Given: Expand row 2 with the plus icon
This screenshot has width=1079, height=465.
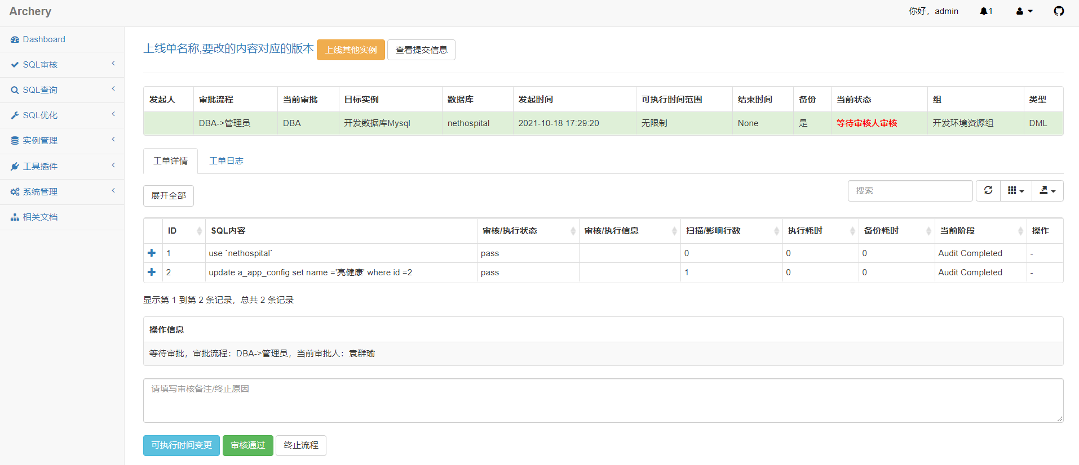Looking at the screenshot, I should click(152, 272).
